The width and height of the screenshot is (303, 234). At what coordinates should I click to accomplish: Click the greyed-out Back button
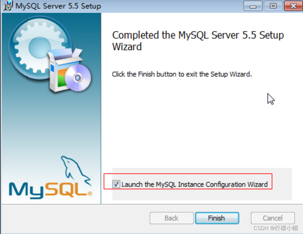click(x=172, y=218)
